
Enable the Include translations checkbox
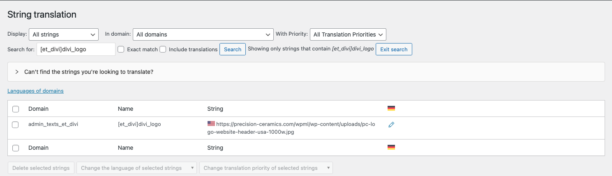[x=163, y=49]
